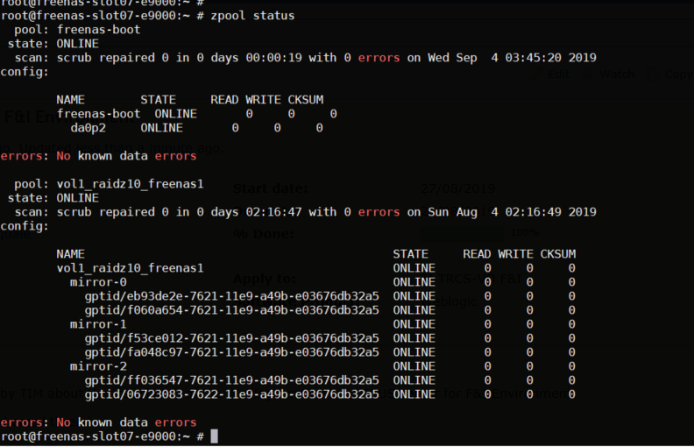Click the 'mirror-2' vdev row
The height and width of the screenshot is (447, 694).
click(322, 366)
